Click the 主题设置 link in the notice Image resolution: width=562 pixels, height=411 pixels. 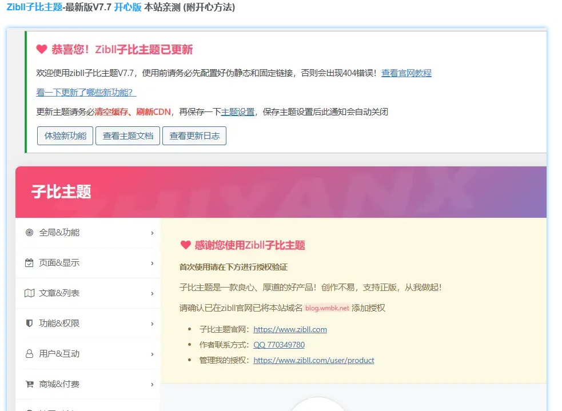(x=239, y=112)
